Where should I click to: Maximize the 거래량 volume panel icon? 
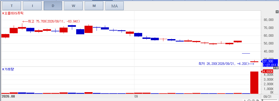pos(275,68)
